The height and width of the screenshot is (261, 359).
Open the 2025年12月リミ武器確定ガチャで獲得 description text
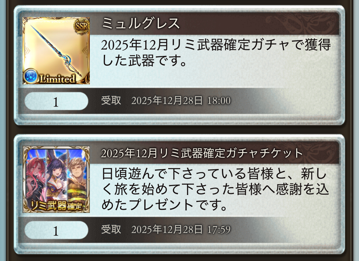(x=216, y=53)
